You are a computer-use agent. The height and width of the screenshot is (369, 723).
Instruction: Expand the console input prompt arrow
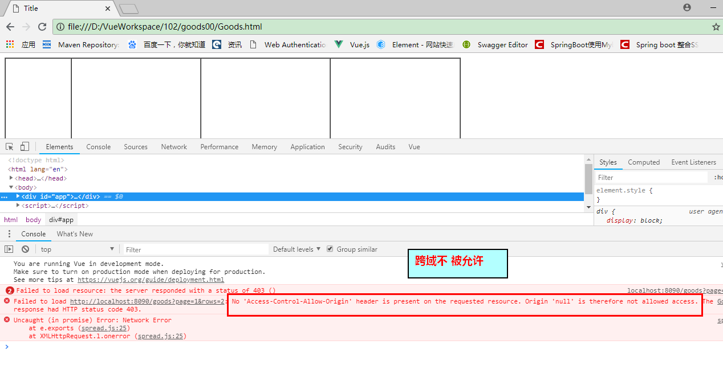pyautogui.click(x=7, y=347)
